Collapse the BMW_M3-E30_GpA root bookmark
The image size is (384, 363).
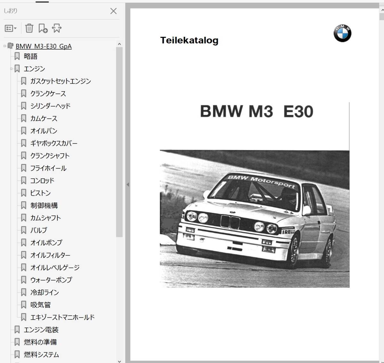(x=4, y=46)
